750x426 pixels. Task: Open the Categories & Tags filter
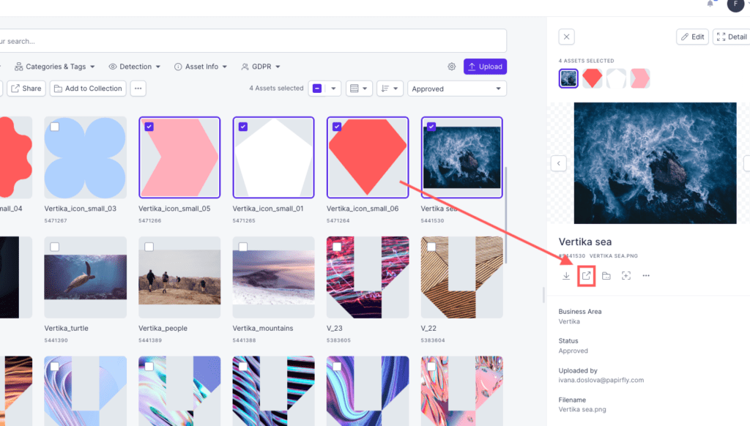click(54, 67)
